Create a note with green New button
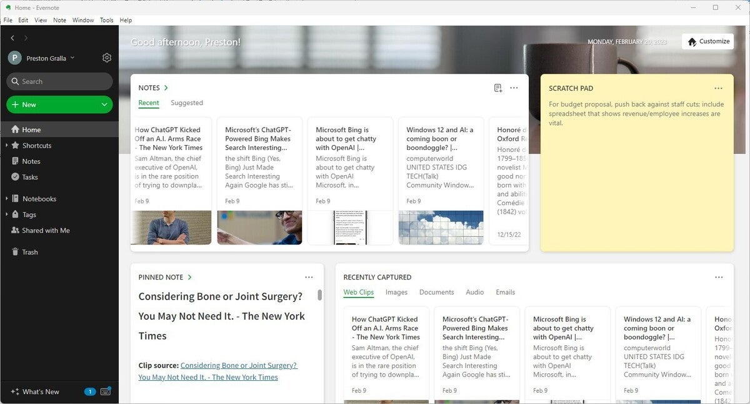750x404 pixels. [x=52, y=104]
